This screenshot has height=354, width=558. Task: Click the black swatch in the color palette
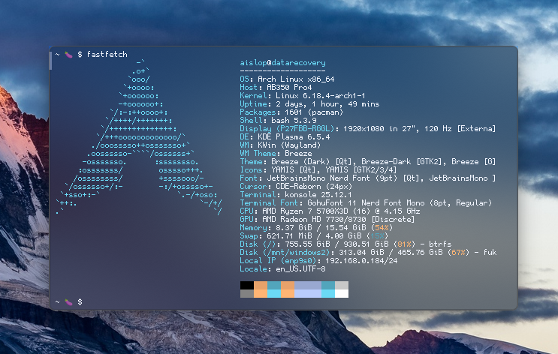[x=247, y=285]
